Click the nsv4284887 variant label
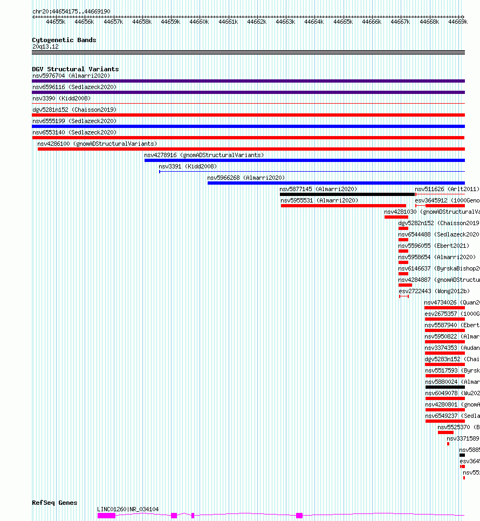Image resolution: width=480 pixels, height=521 pixels. pos(439,280)
